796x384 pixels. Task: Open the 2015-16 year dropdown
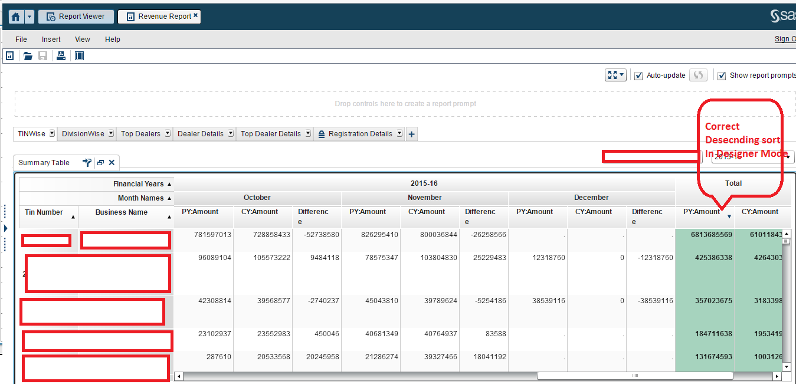pyautogui.click(x=788, y=157)
